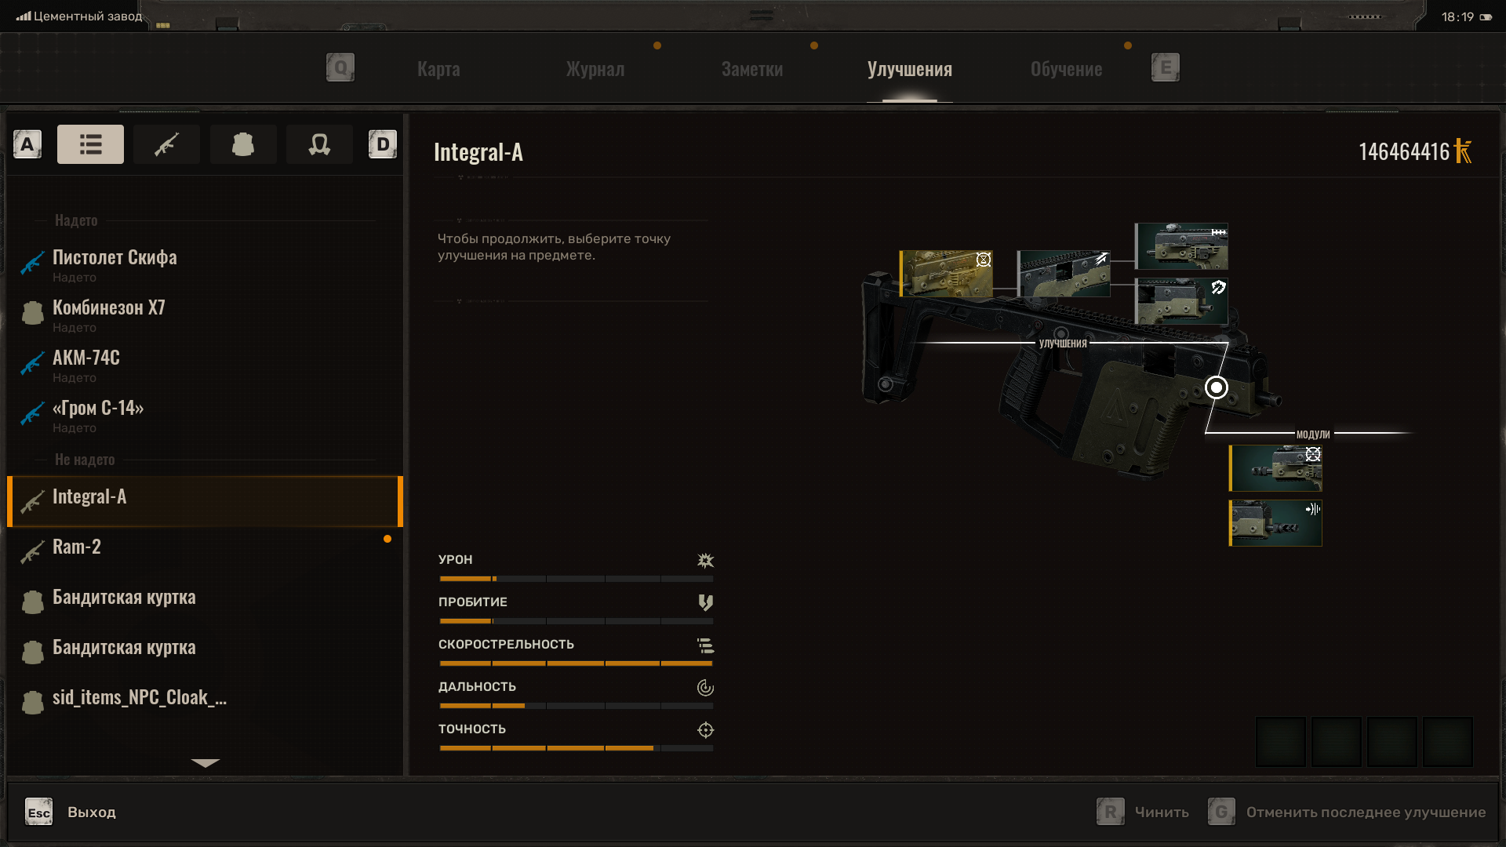Open the Заметки tab
Screen dimensions: 1506x847
[751, 69]
